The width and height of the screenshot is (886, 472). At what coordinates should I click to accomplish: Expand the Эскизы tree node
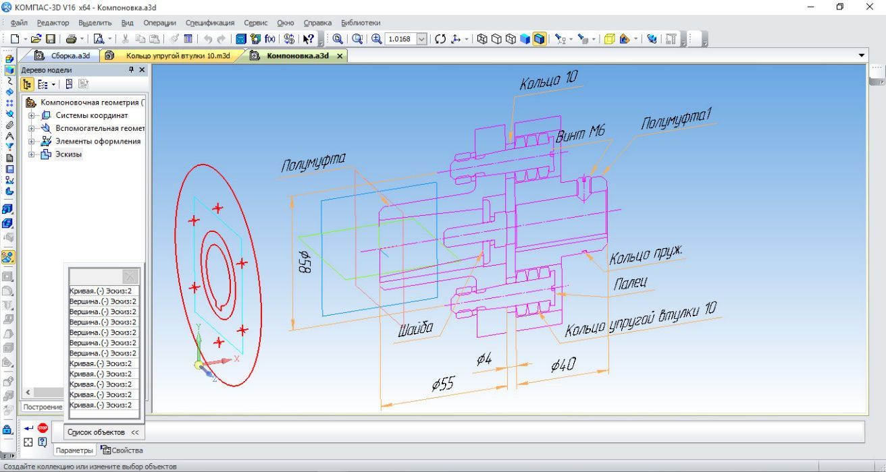(x=31, y=154)
